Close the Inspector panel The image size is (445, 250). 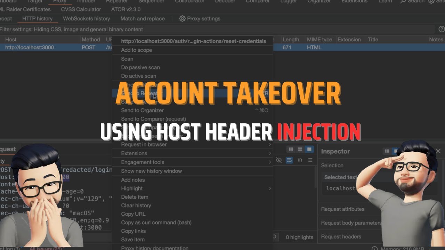438,151
